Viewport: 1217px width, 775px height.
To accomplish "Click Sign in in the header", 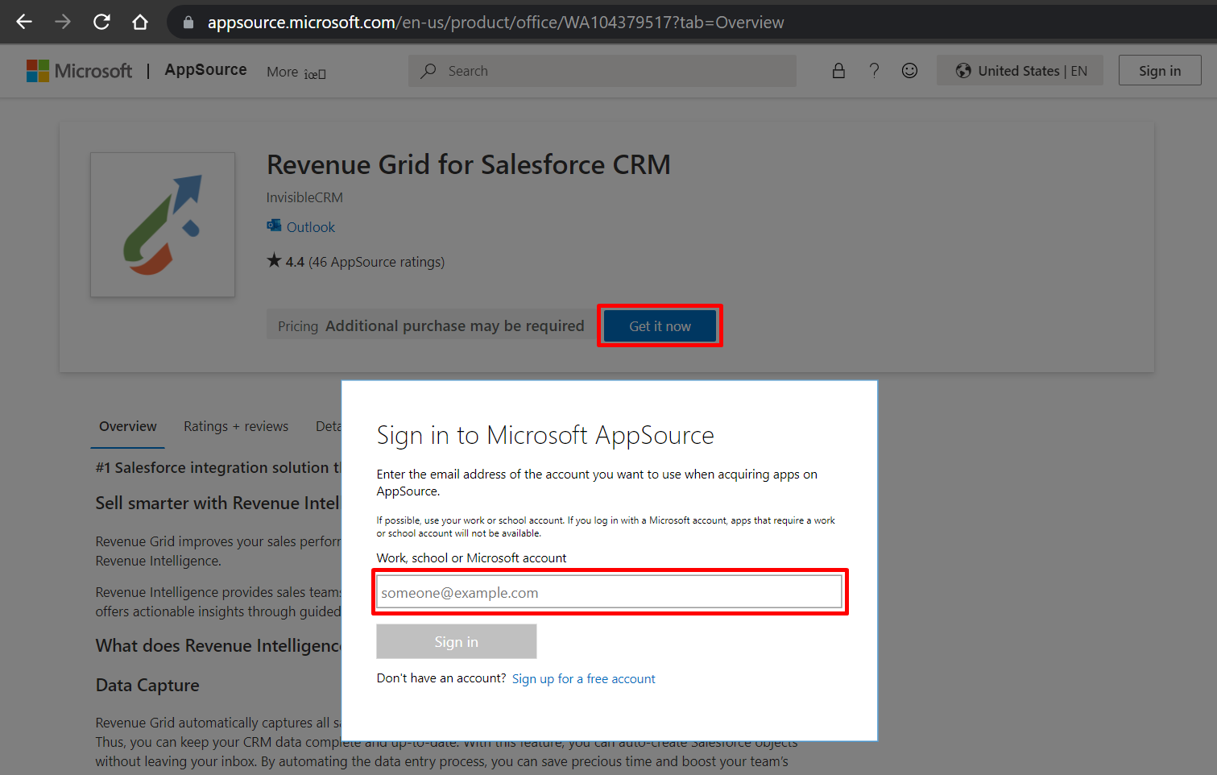I will [x=1160, y=71].
